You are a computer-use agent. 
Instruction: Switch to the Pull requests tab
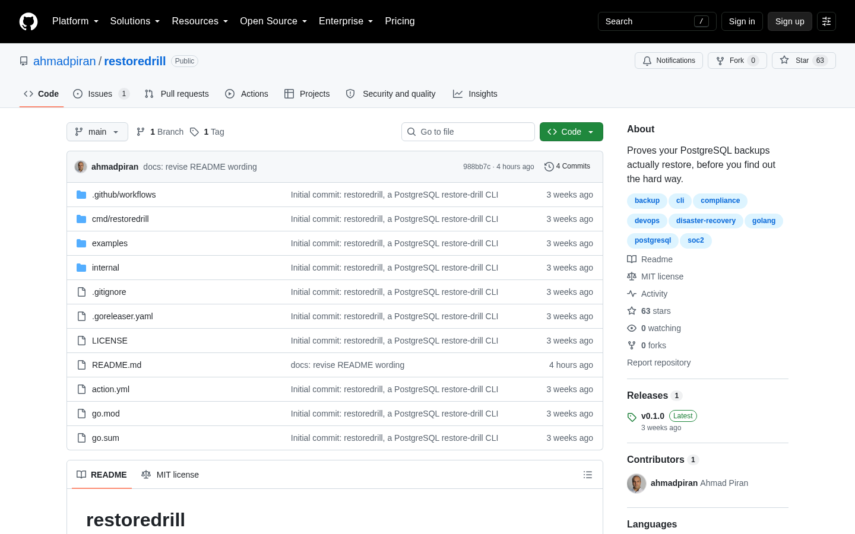(x=177, y=94)
